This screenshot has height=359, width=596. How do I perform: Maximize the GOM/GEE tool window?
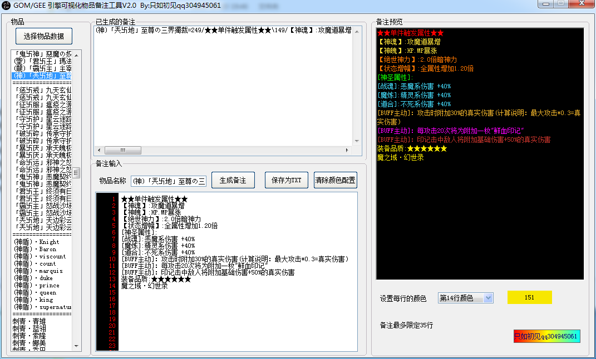[561, 3]
